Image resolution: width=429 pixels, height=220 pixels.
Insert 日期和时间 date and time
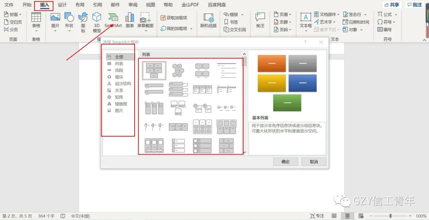(356, 22)
